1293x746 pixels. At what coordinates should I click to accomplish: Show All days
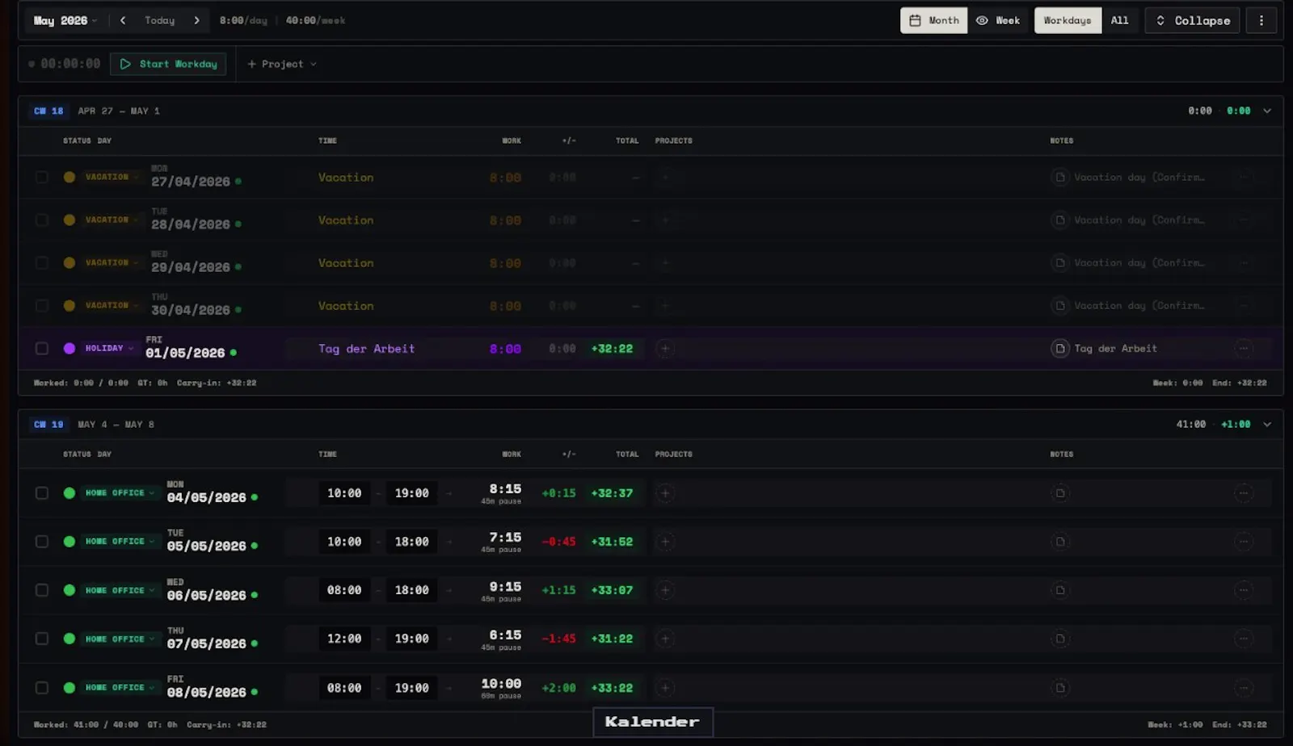pos(1119,20)
